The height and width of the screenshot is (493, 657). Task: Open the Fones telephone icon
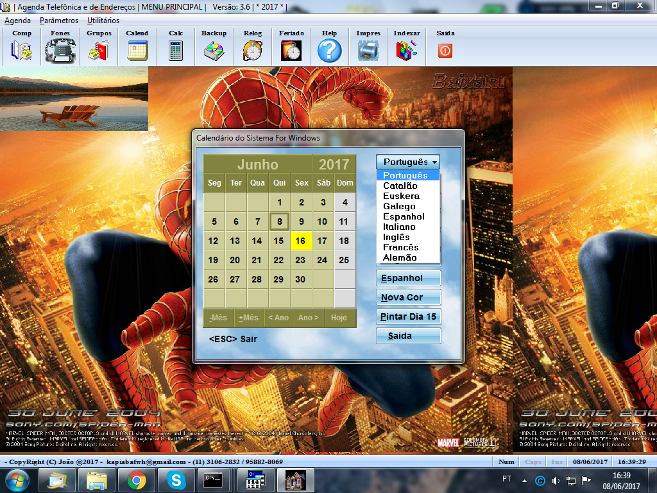pos(60,49)
